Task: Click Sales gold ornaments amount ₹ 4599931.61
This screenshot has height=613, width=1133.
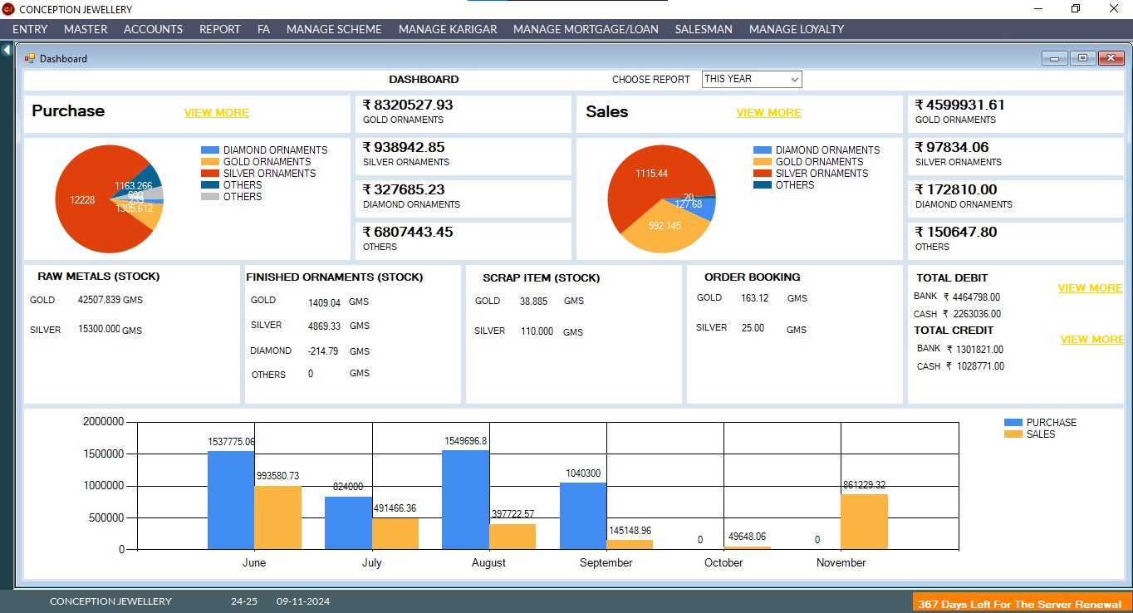Action: click(960, 105)
